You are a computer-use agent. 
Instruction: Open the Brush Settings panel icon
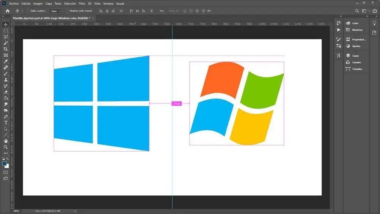(x=339, y=39)
